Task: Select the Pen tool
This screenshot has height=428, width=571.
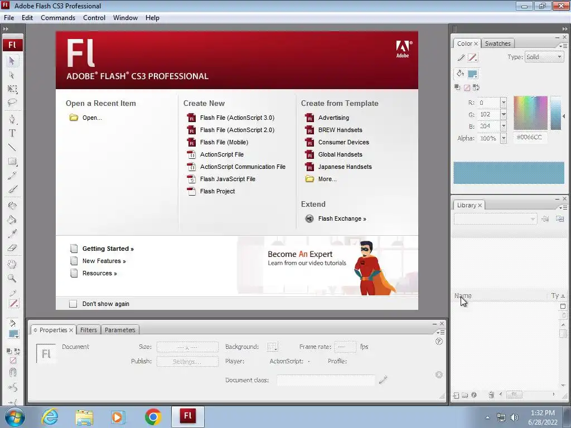Action: tap(12, 119)
